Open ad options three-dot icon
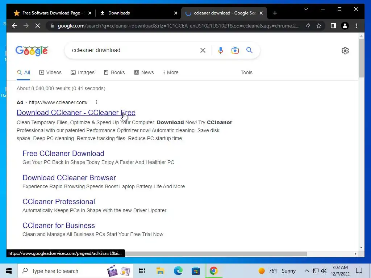Viewport: 371px width, 278px height. (96, 102)
